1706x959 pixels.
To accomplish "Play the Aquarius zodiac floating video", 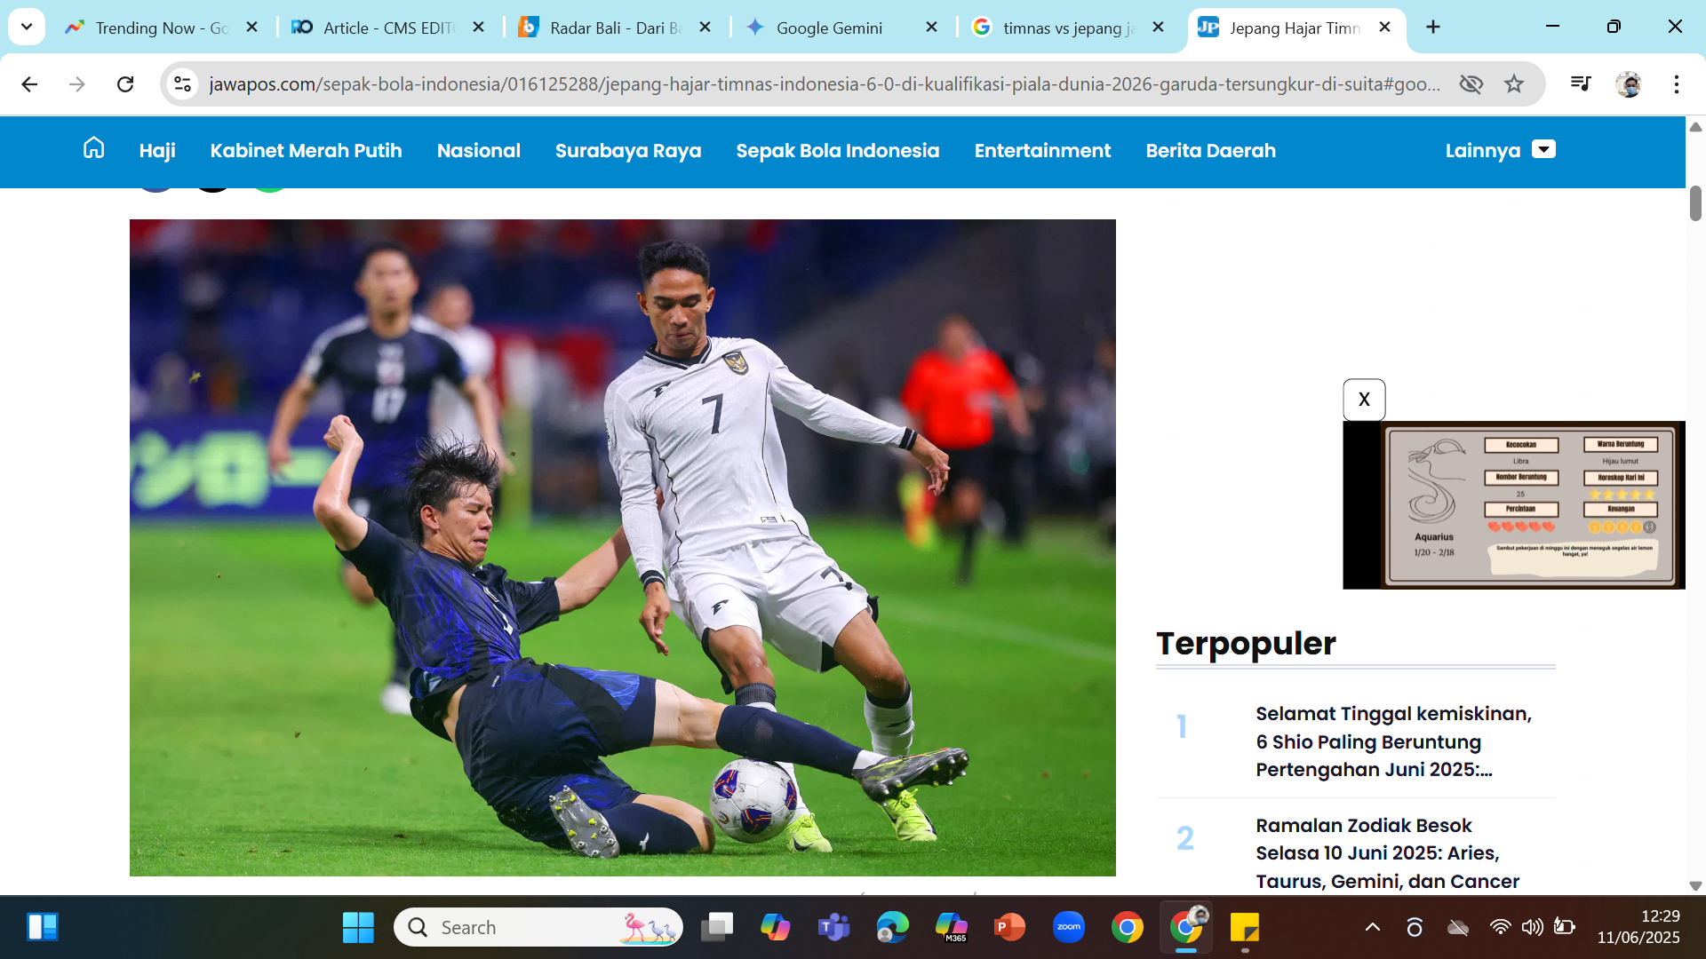I will tap(1514, 504).
